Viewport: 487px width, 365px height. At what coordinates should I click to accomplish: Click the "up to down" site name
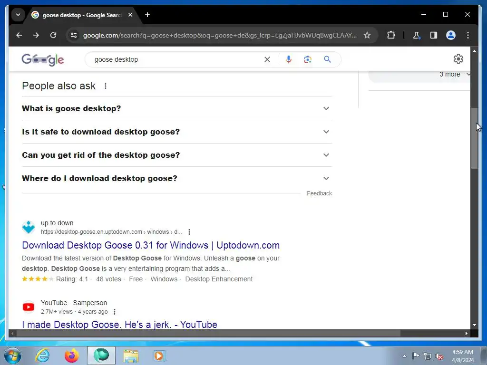point(57,223)
